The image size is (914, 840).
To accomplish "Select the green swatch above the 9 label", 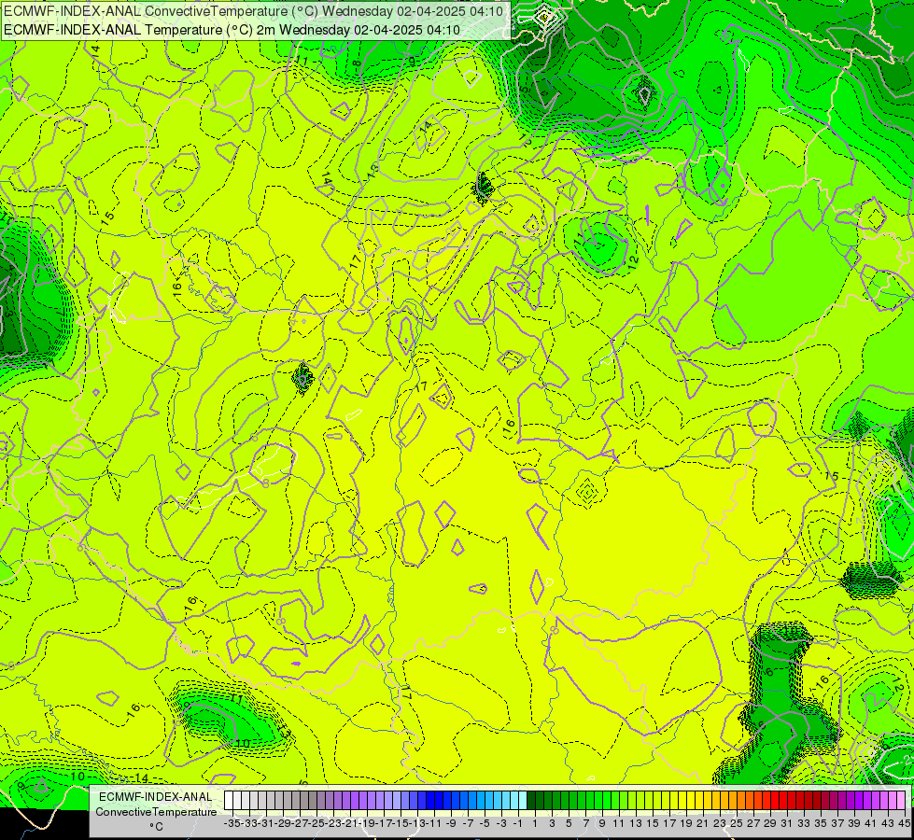I will (598, 801).
